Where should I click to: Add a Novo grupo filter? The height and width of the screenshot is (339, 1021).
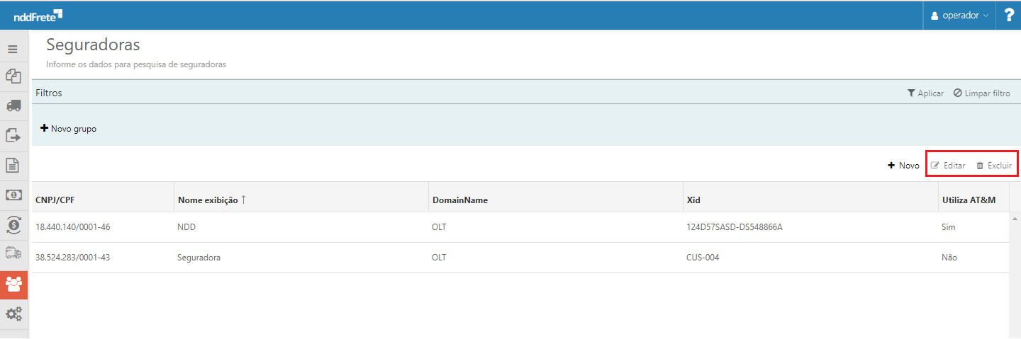(68, 129)
